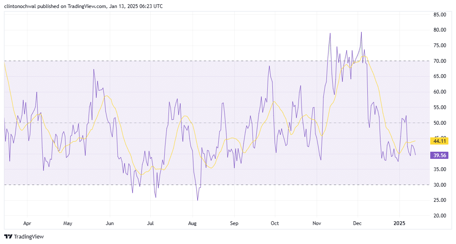Click the Aug month marker
Image resolution: width=456 pixels, height=244 pixels.
(192, 223)
